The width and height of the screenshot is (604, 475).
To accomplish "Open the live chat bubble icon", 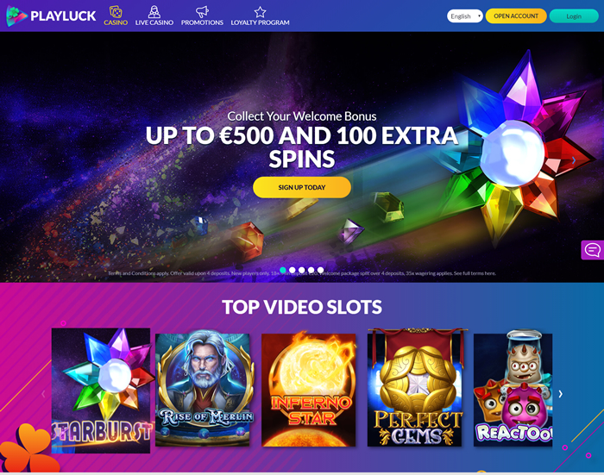I will [x=593, y=250].
